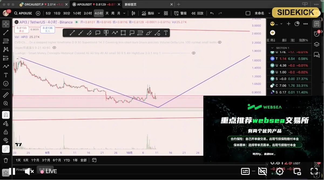Select the Text tool in left sidebar
This screenshot has width=324, height=180.
point(6,75)
